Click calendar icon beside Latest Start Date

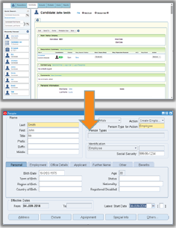click(153, 206)
